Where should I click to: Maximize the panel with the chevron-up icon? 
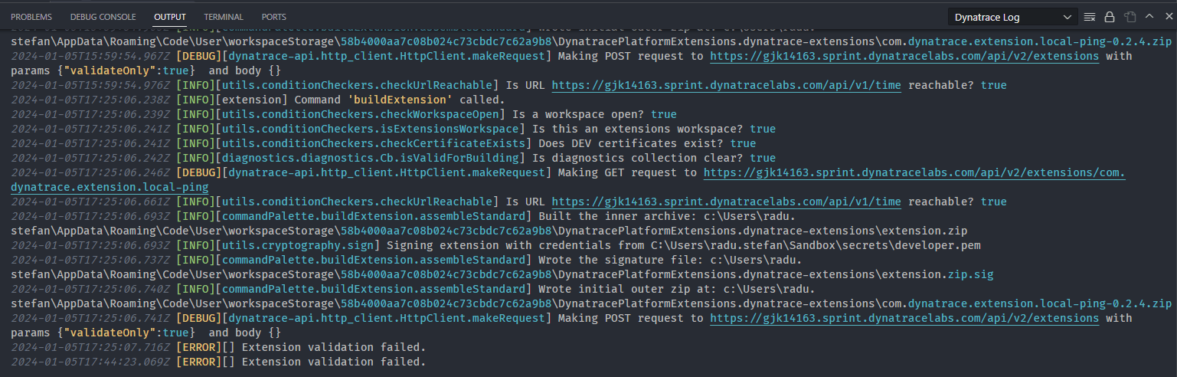pos(1149,16)
